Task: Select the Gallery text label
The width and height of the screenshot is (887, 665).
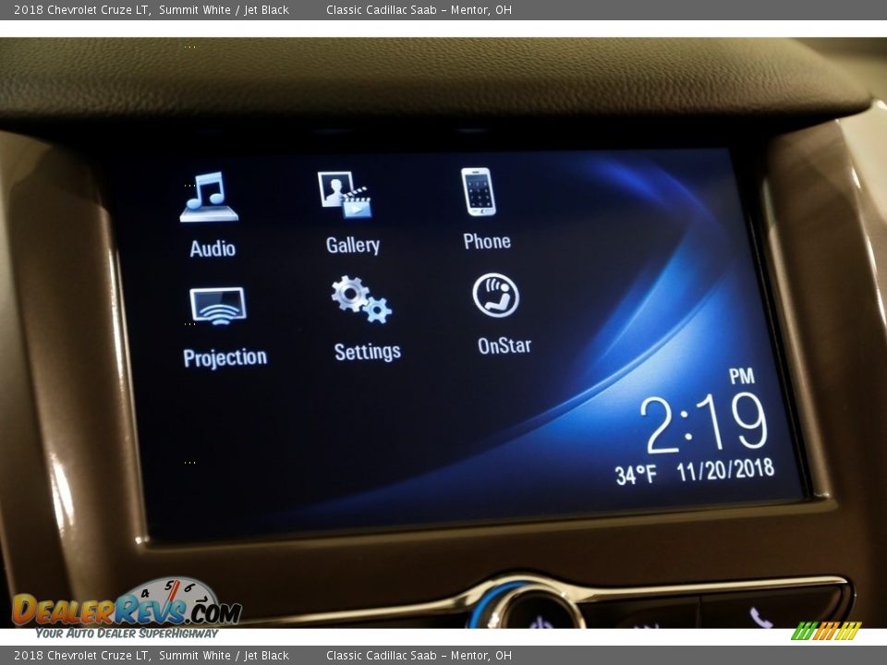Action: tap(353, 245)
